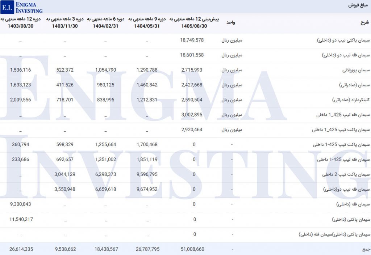The image size is (371, 255).
Task: Select the cell with value 3,044,129
Action: pyautogui.click(x=65, y=174)
